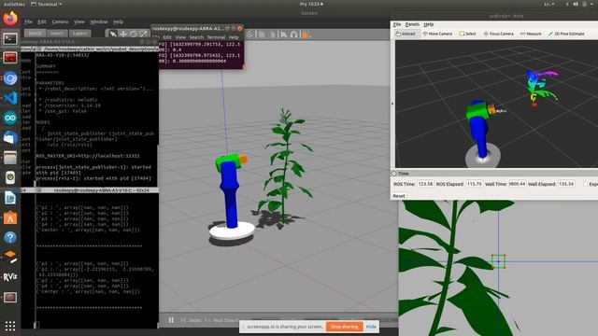Open the Terminal app menu in top bar

coord(46,4)
